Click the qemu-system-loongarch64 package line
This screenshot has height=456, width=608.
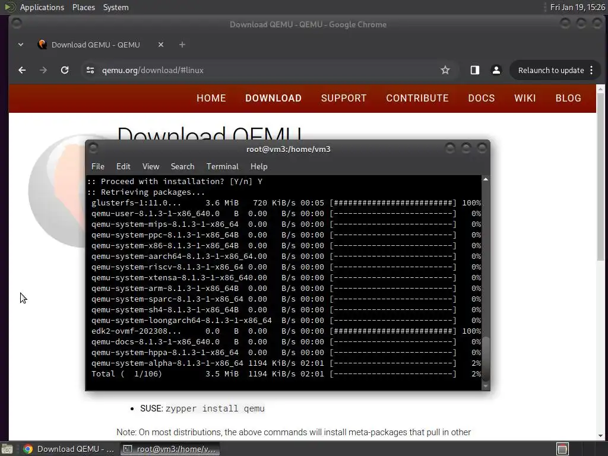pyautogui.click(x=286, y=320)
